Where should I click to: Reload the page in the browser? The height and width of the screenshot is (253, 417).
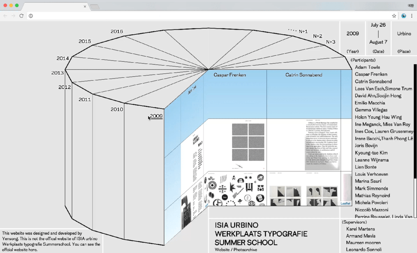pyautogui.click(x=22, y=16)
